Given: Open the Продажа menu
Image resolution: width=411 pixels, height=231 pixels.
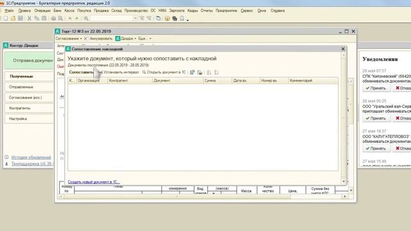Looking at the screenshot, I should pyautogui.click(x=101, y=11).
